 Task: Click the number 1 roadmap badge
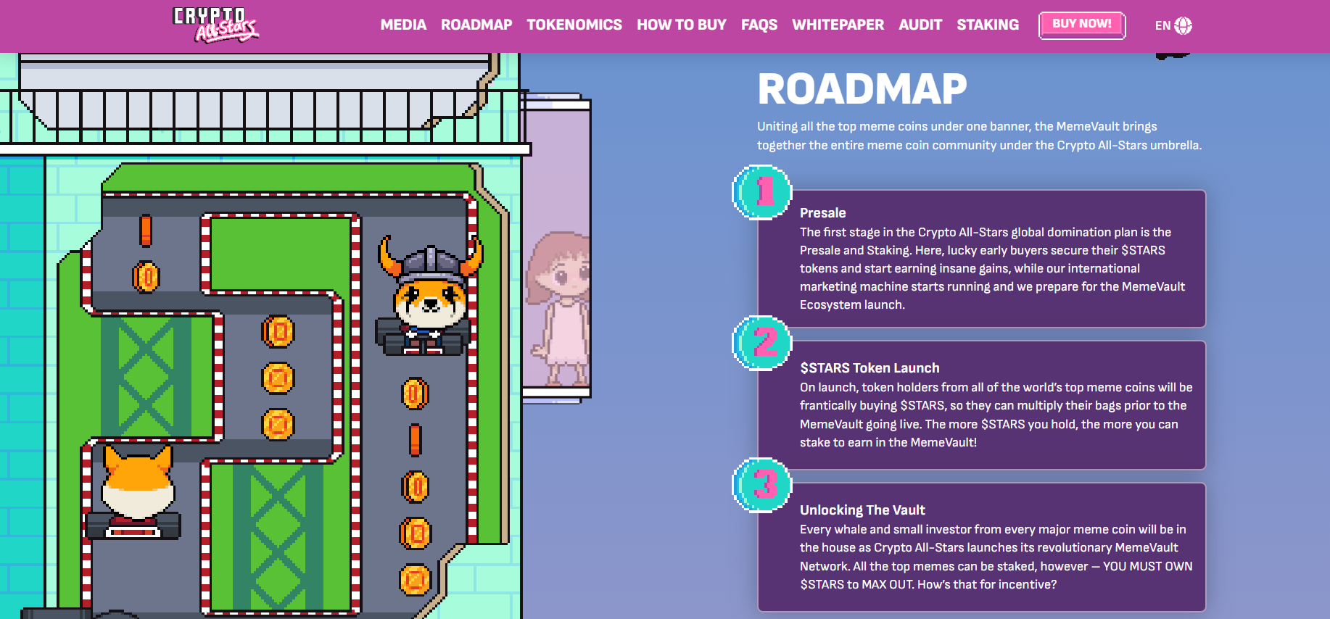(762, 193)
